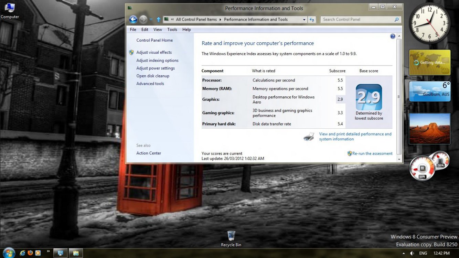Click Re-run the assessment
The image size is (459, 258).
click(372, 153)
